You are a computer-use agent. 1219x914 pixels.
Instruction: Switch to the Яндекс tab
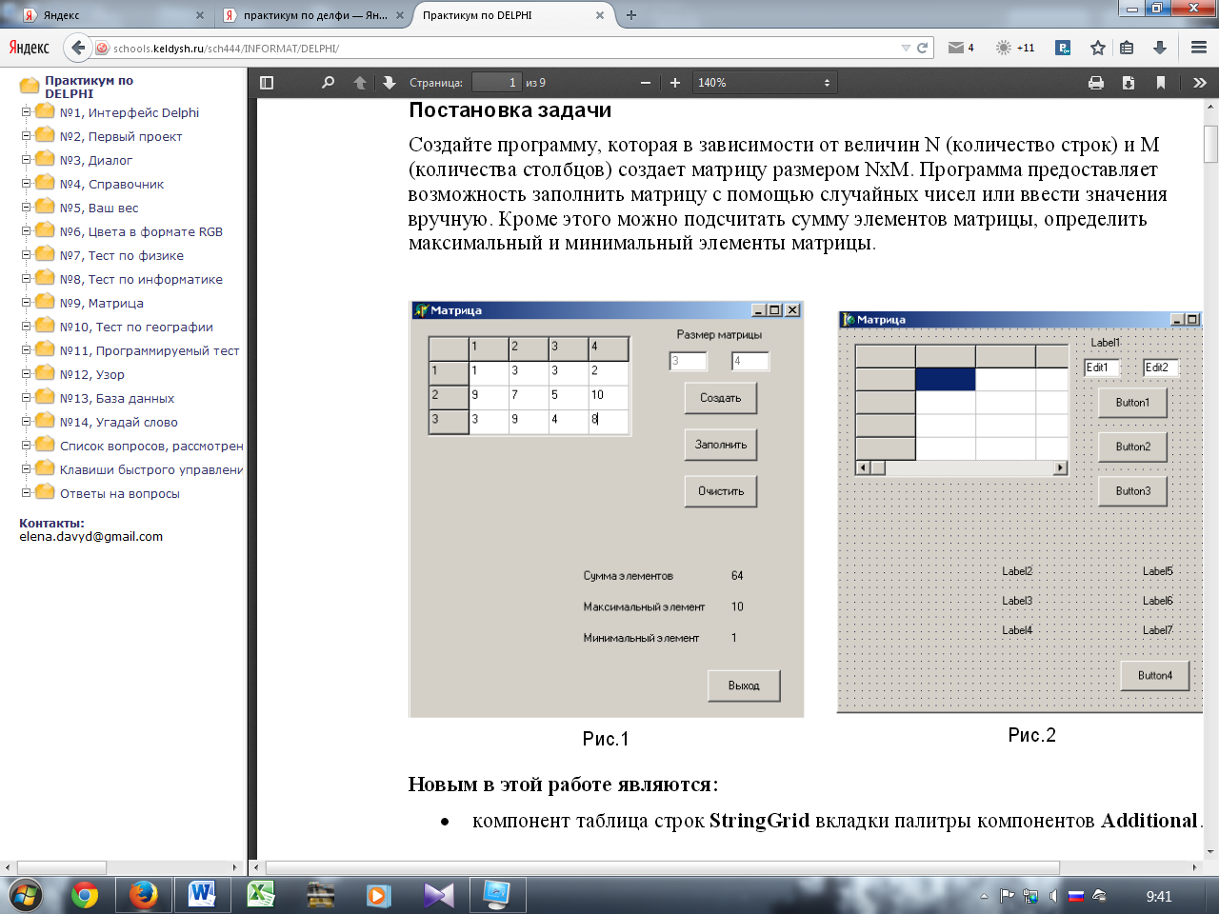[111, 15]
